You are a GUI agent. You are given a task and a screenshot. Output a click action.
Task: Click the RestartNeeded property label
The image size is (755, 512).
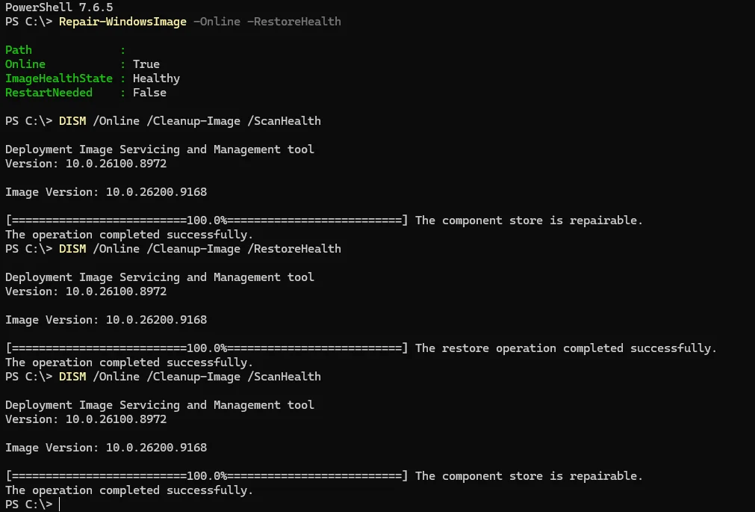tap(49, 93)
